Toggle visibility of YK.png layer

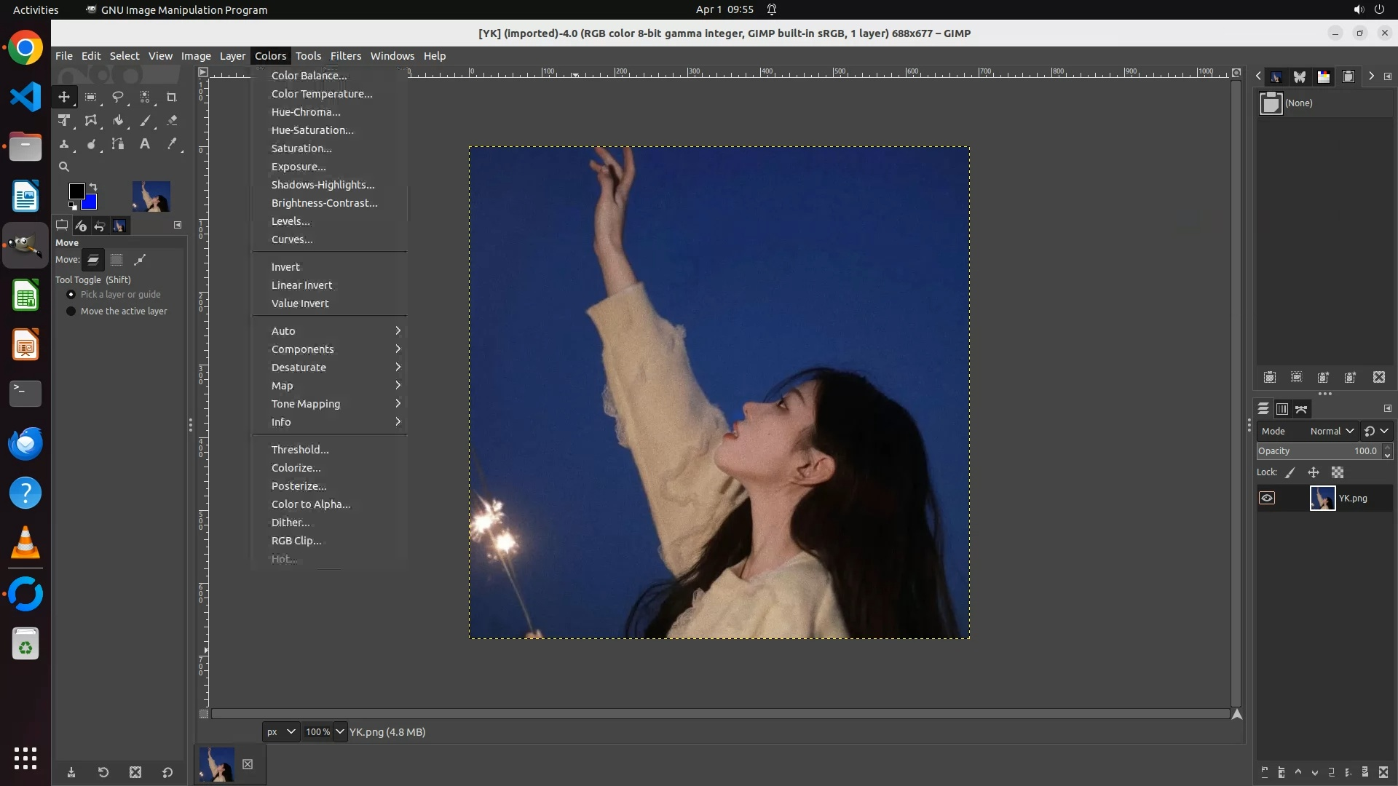coord(1267,499)
